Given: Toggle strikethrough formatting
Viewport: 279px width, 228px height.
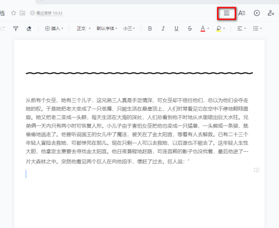Looking at the screenshot, I should coord(190,28).
